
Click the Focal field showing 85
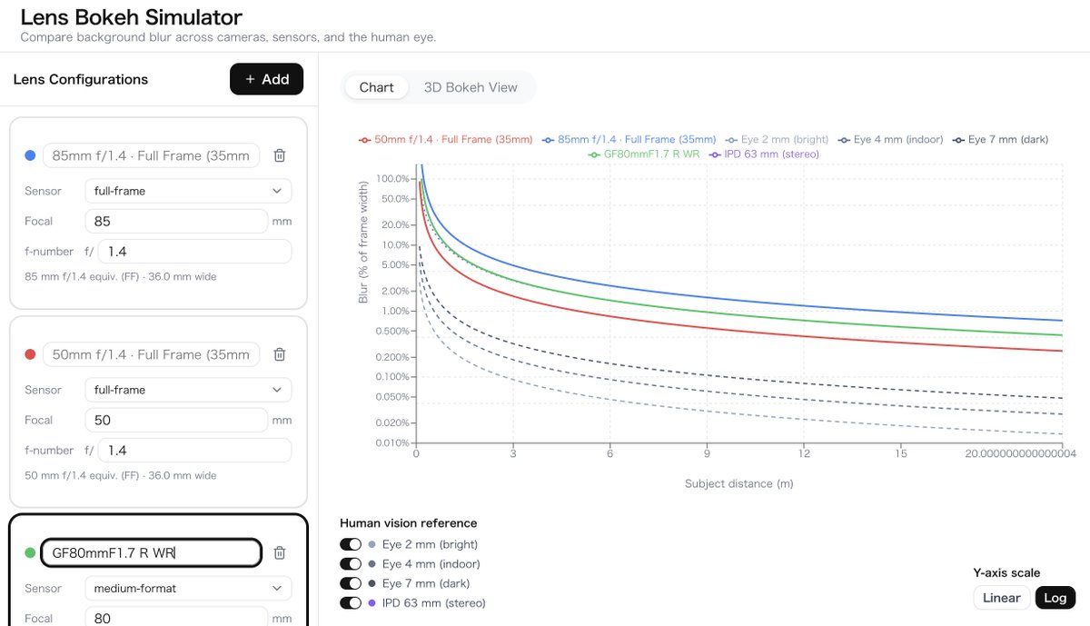tap(176, 221)
